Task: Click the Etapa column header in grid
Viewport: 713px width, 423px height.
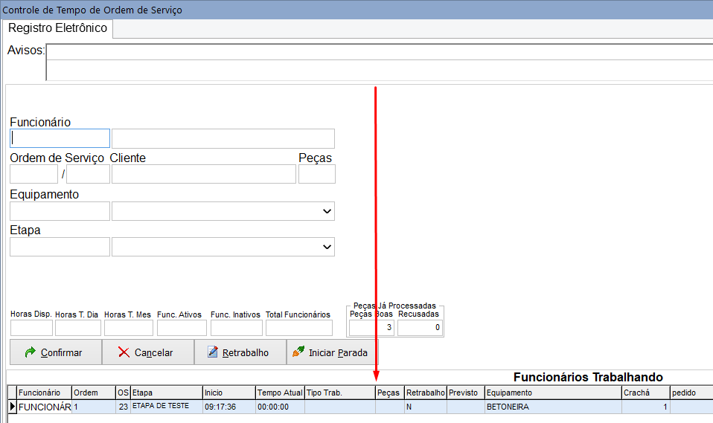Action: coord(167,393)
